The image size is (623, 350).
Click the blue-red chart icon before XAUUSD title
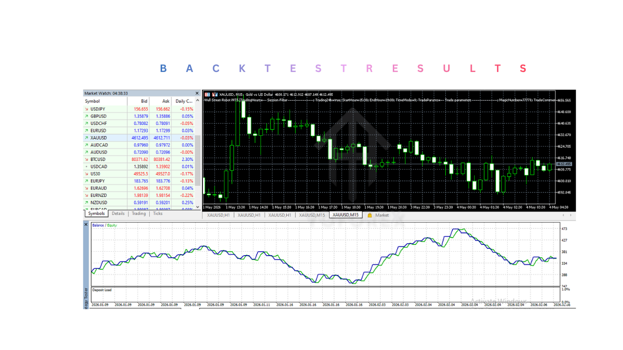(x=207, y=94)
